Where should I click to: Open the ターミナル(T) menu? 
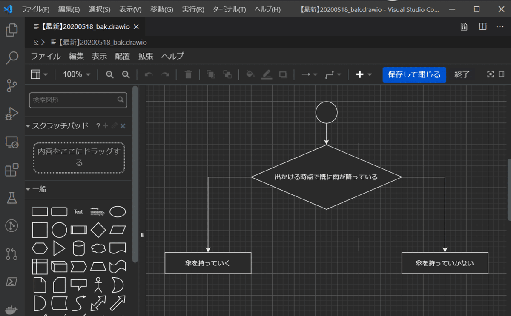coord(230,9)
